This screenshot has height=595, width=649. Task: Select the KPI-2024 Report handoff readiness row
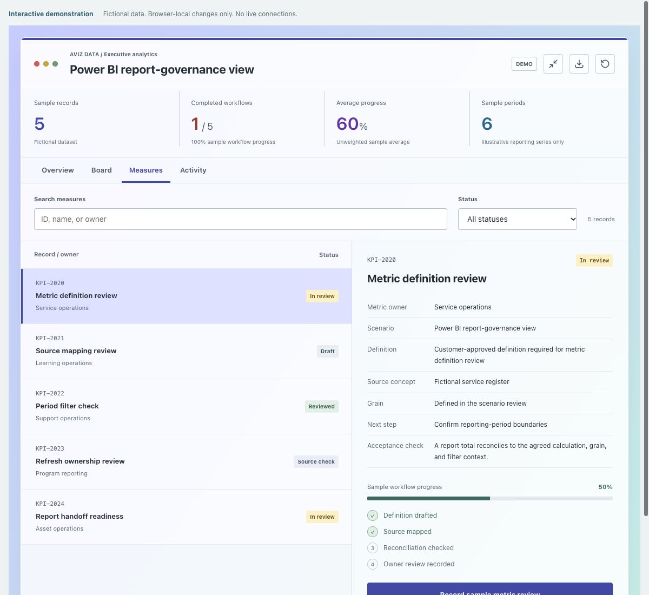tap(187, 517)
